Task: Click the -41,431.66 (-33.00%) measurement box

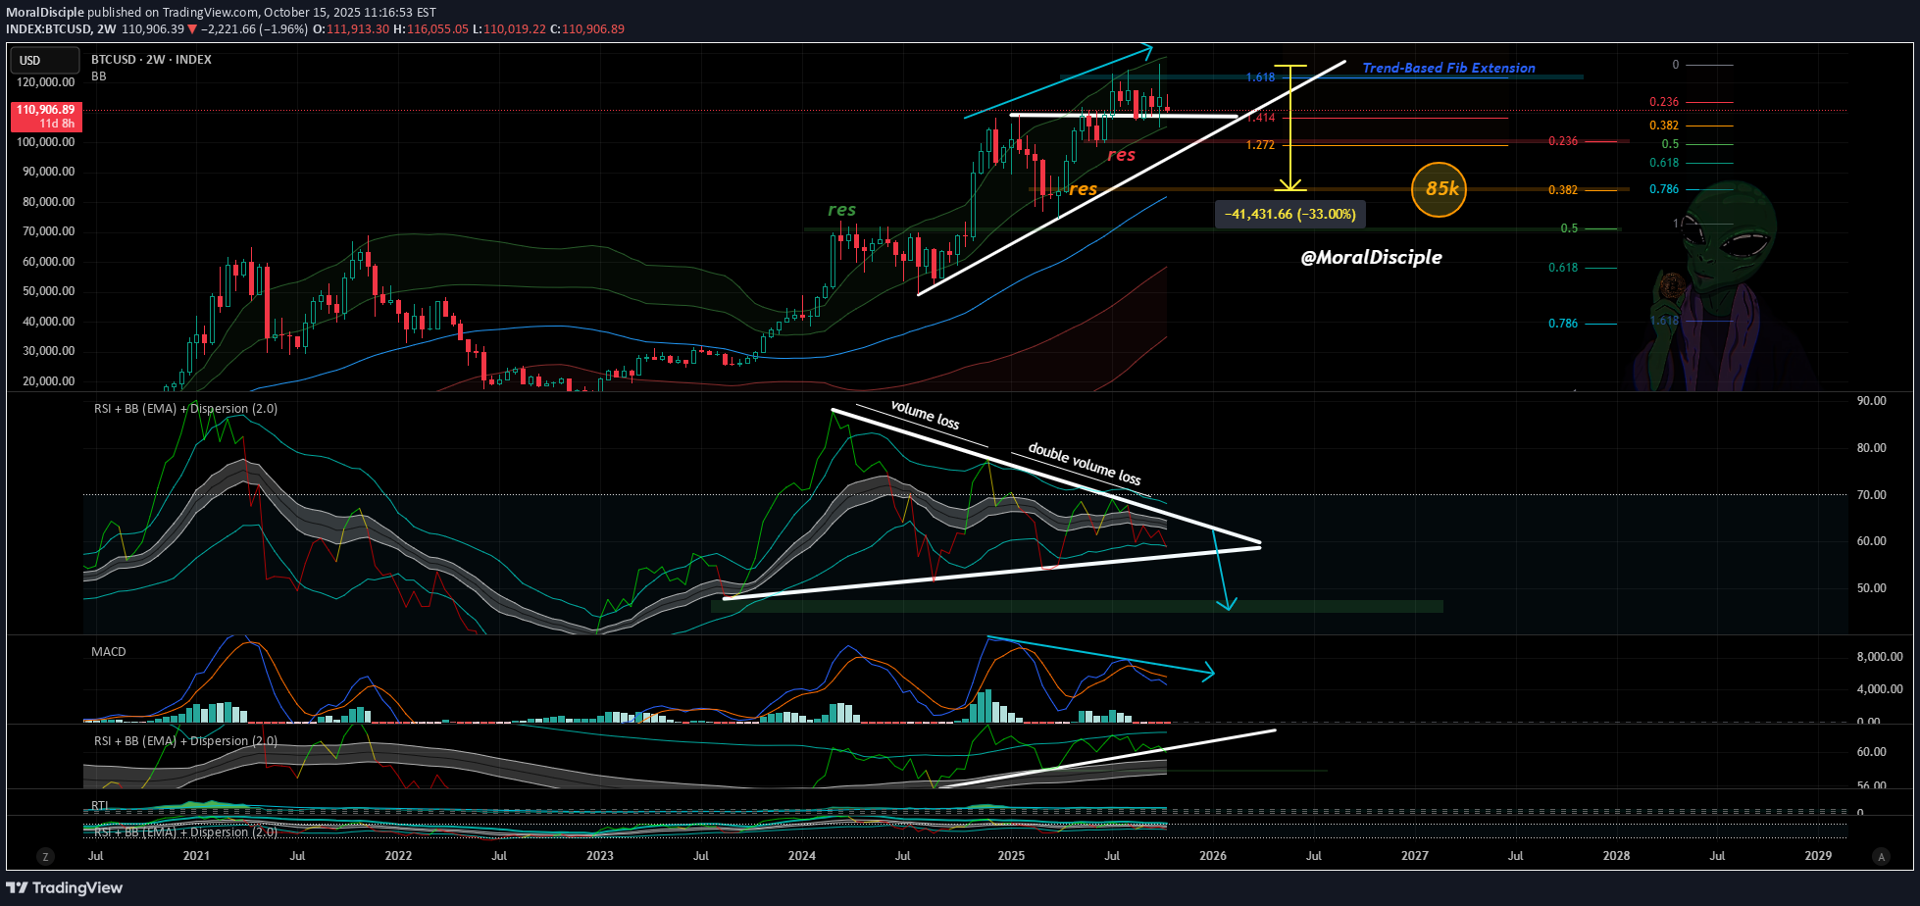Action: pyautogui.click(x=1289, y=214)
